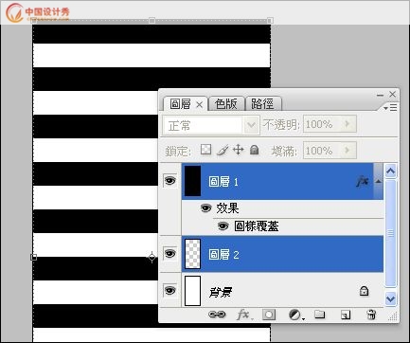
Task: Click layers panel scroll down arrow
Action: click(x=390, y=298)
